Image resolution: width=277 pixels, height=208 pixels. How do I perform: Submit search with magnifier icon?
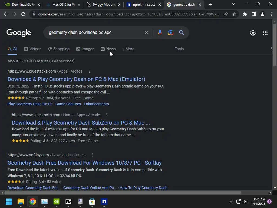pos(182,32)
